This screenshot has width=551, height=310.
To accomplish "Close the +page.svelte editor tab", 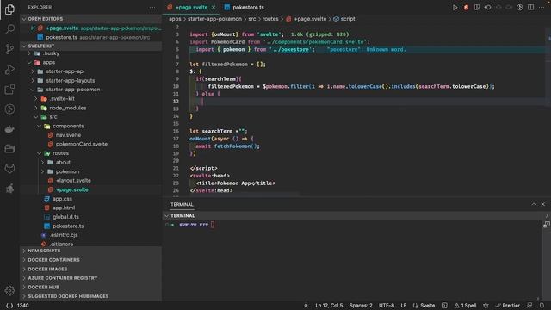I will coord(214,8).
